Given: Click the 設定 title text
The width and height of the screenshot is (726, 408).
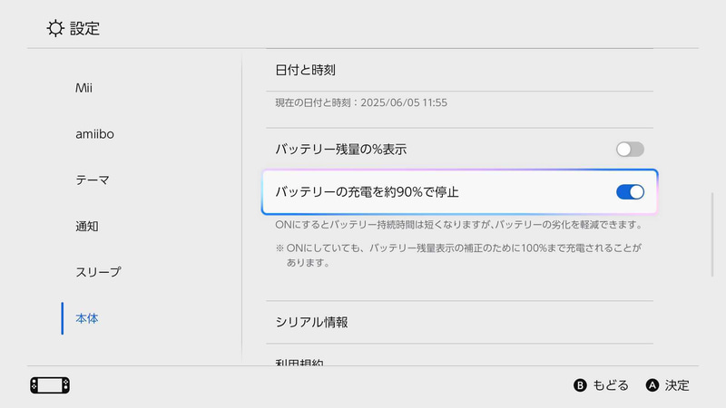Looking at the screenshot, I should tap(84, 28).
